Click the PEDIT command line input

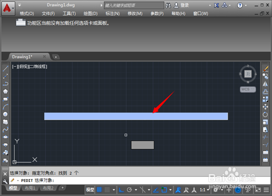point(140,180)
